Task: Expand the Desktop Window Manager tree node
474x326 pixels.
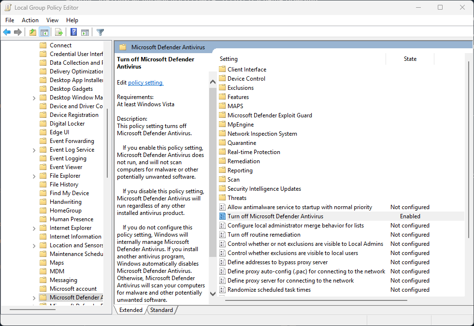Action: tap(34, 98)
